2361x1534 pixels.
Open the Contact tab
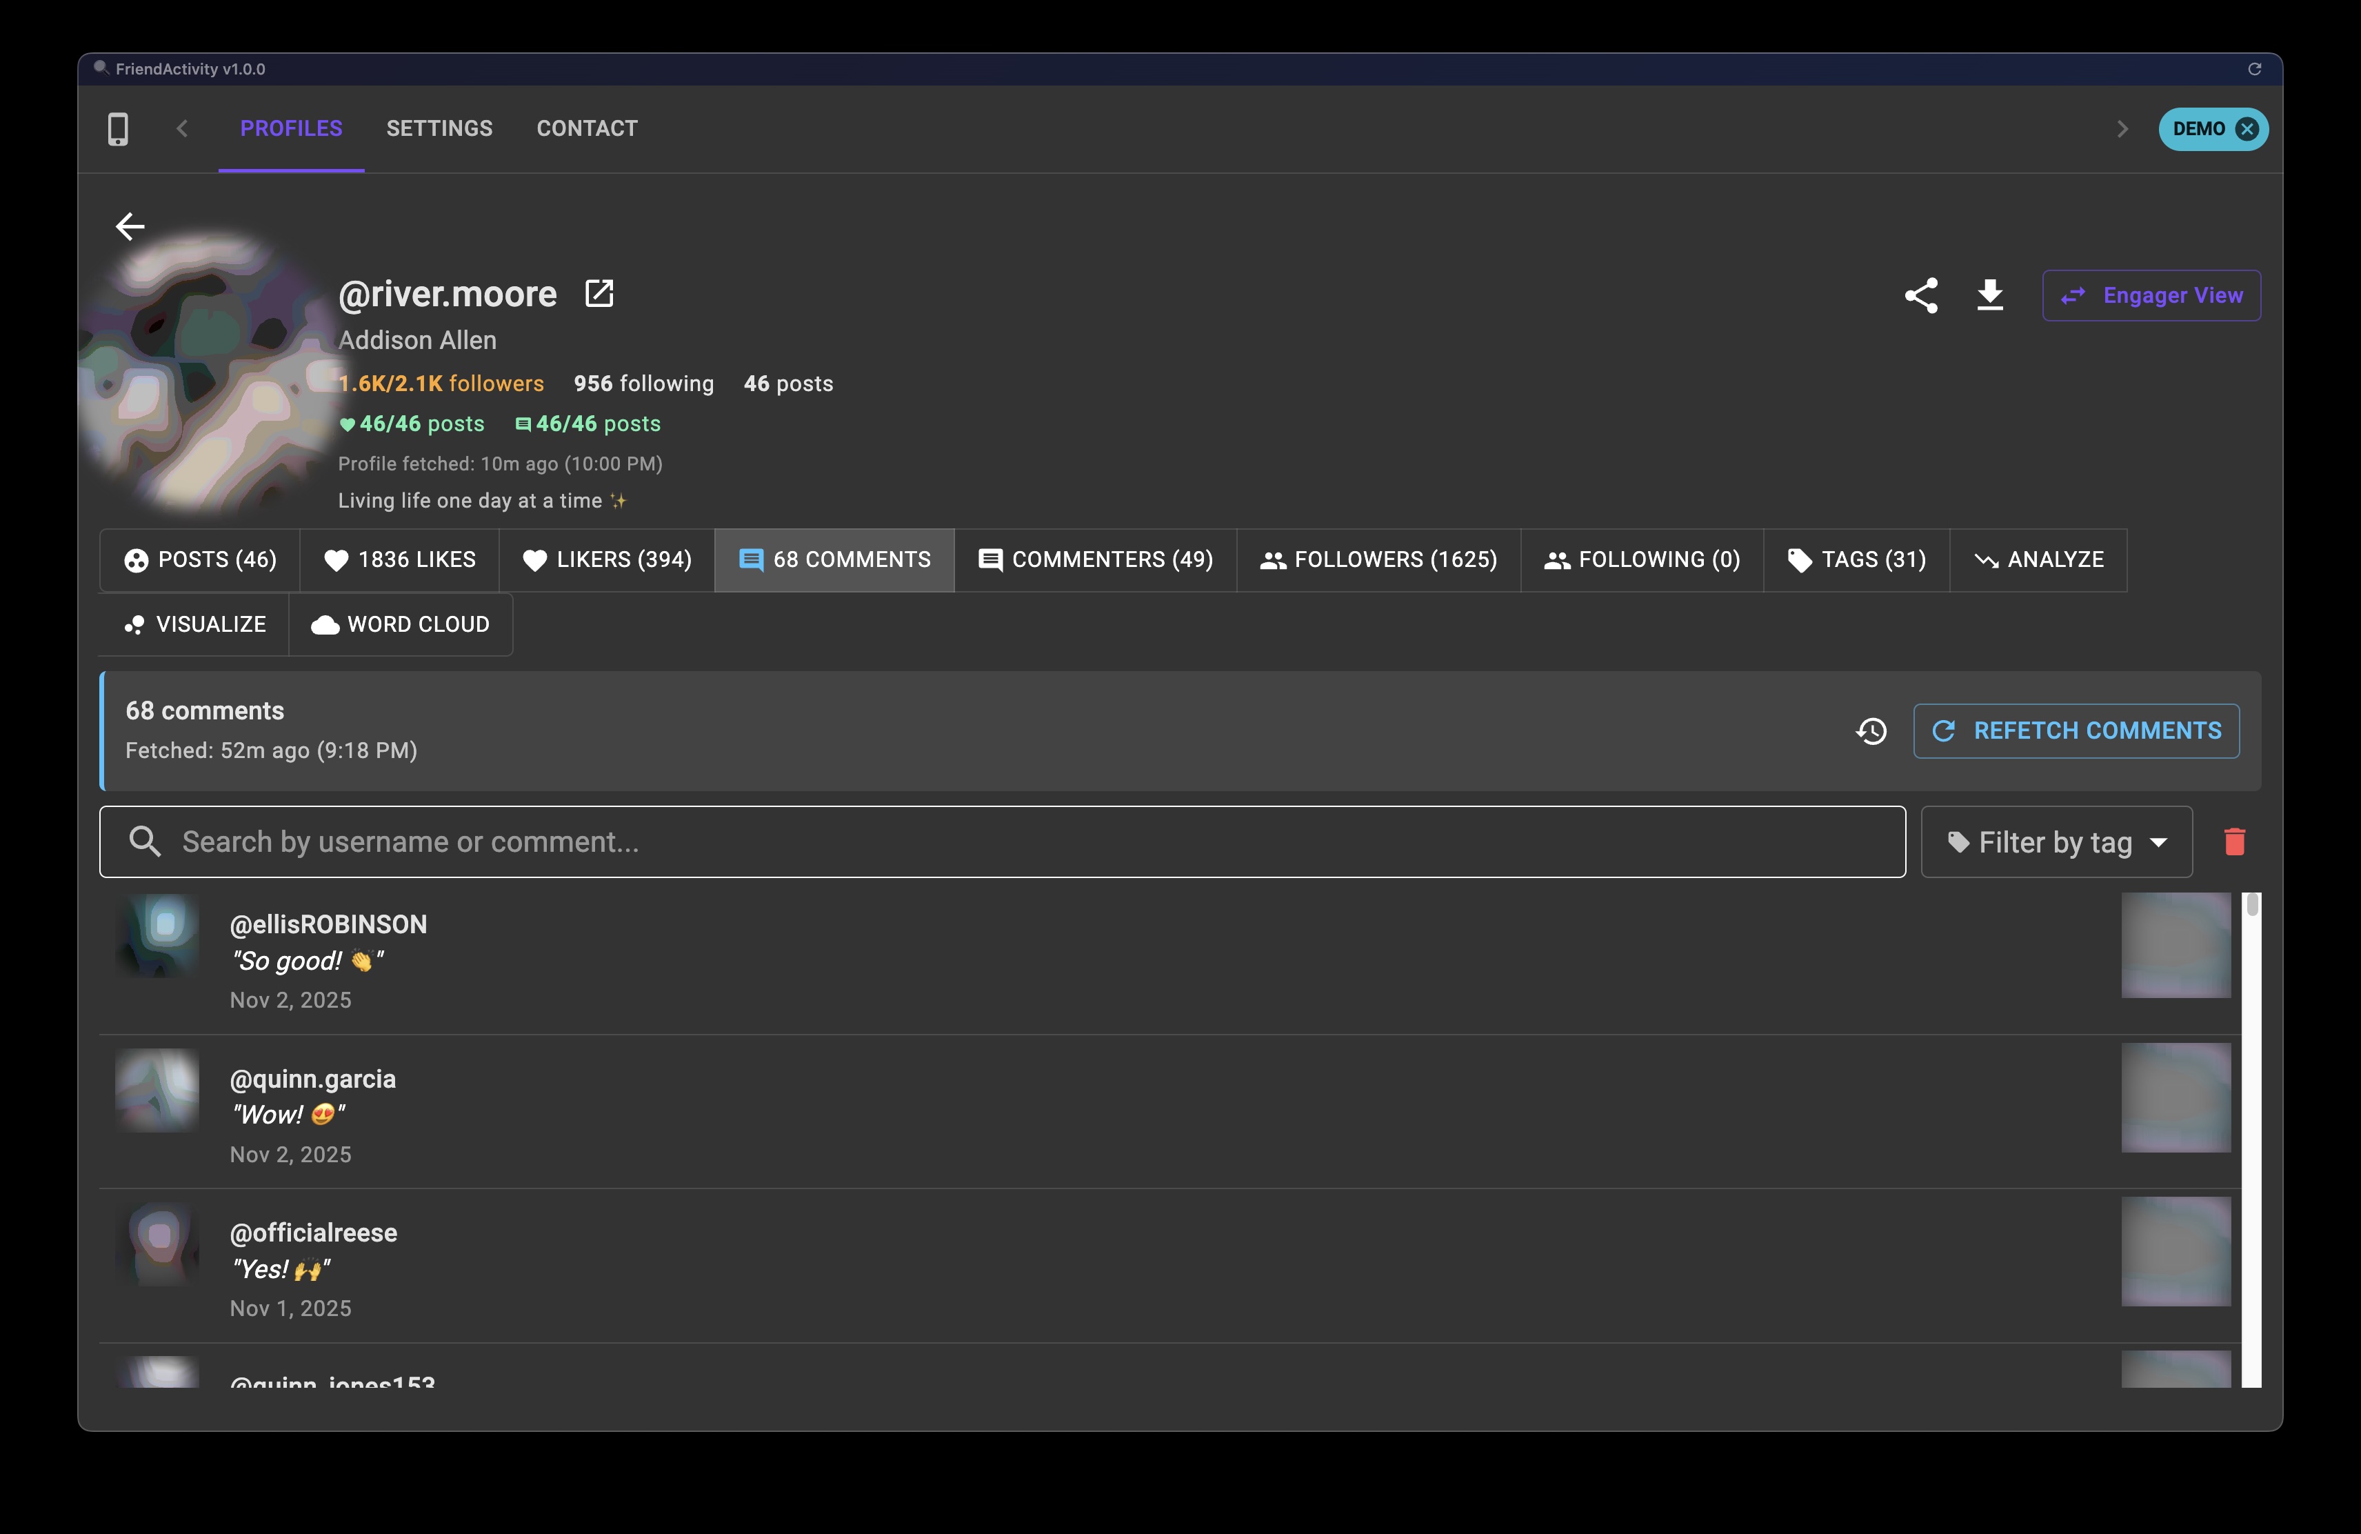point(586,128)
